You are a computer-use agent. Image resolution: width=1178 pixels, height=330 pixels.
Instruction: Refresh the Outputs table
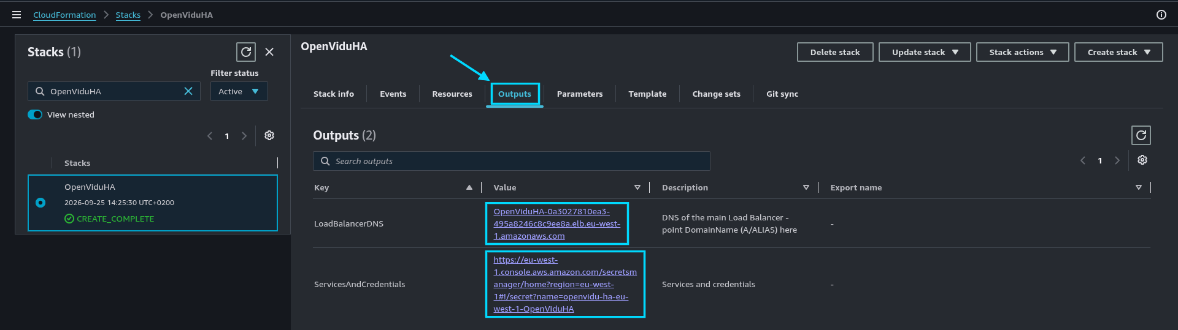pyautogui.click(x=1141, y=135)
